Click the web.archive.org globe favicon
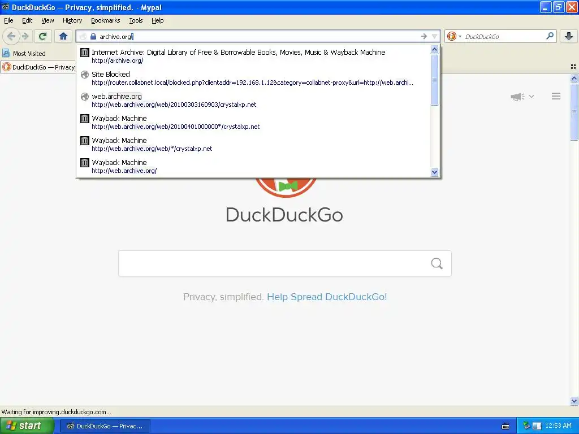This screenshot has width=579, height=434. coord(85,97)
